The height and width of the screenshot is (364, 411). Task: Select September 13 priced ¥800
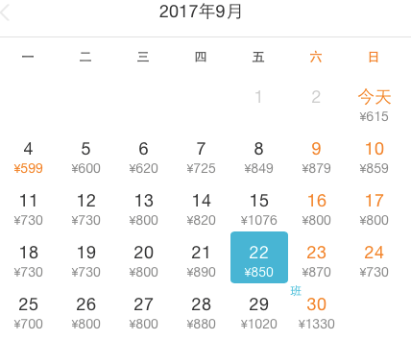coord(143,209)
